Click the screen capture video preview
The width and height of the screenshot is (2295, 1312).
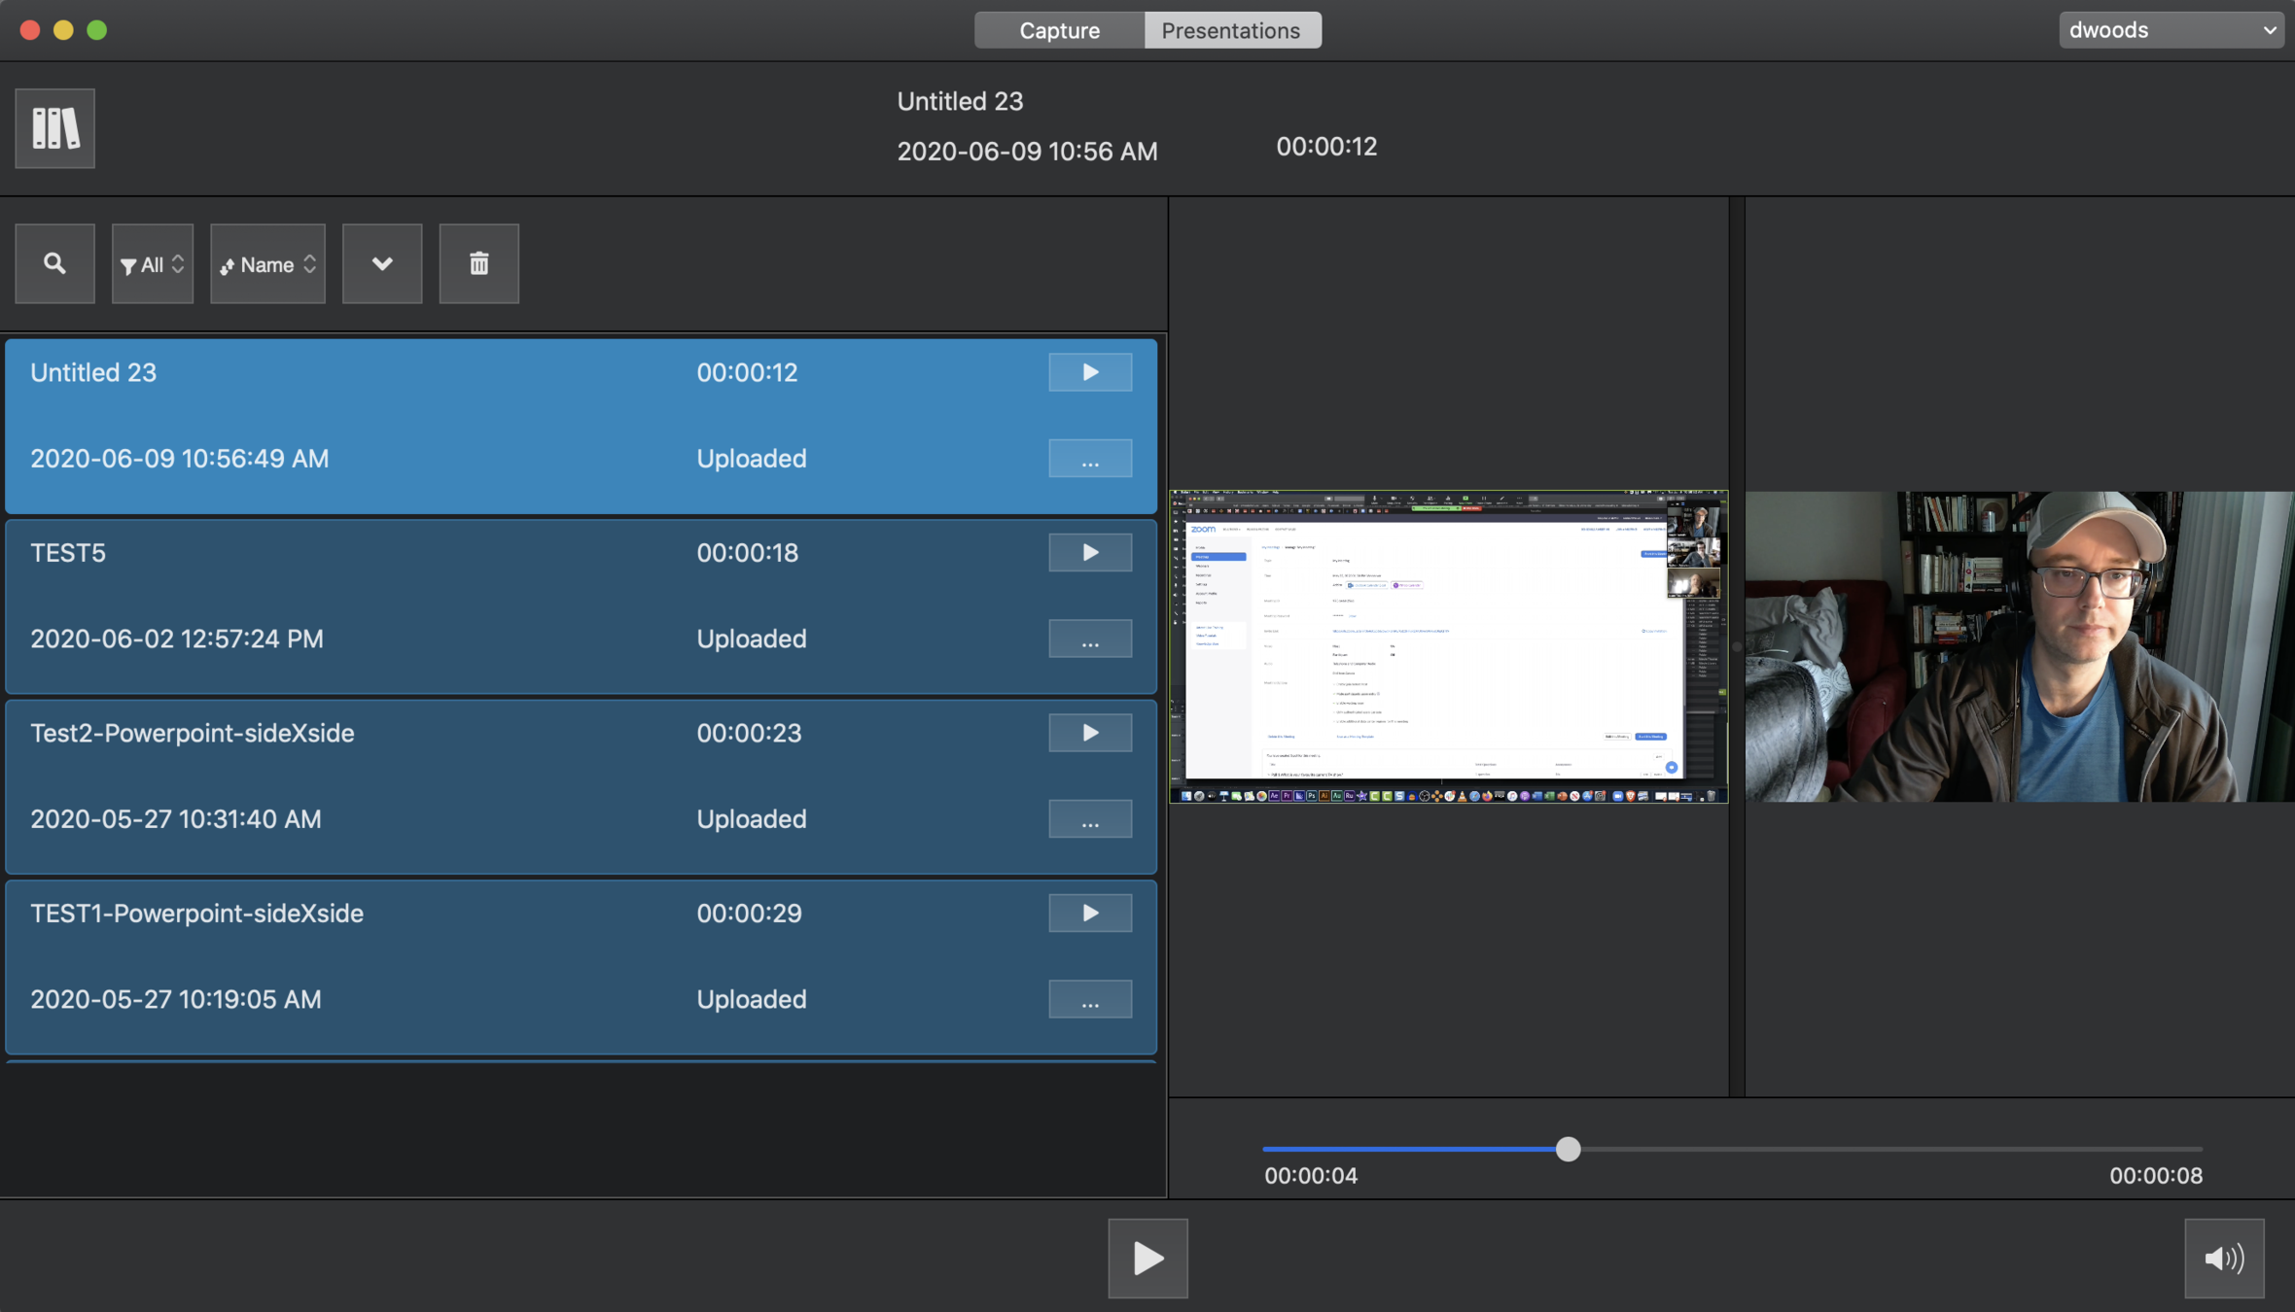pyautogui.click(x=1447, y=646)
